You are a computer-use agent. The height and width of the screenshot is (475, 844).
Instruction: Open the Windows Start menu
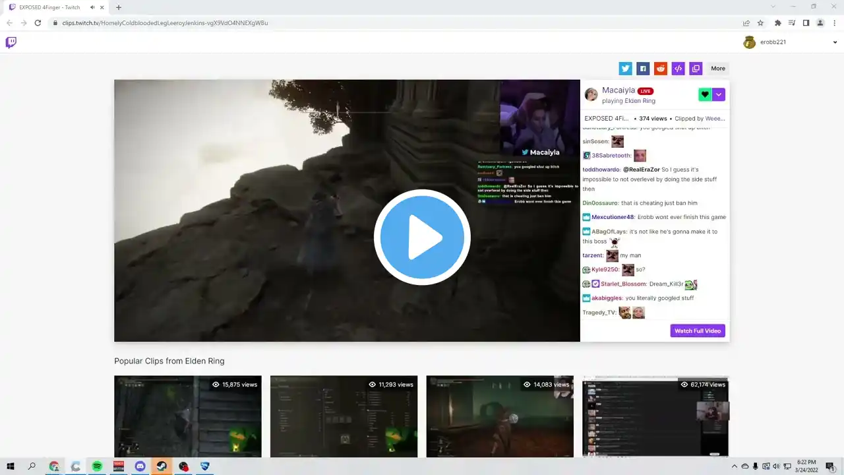point(11,466)
